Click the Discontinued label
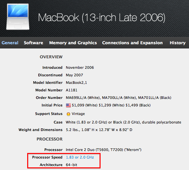The height and width of the screenshot is (170, 189). pyautogui.click(x=50, y=75)
